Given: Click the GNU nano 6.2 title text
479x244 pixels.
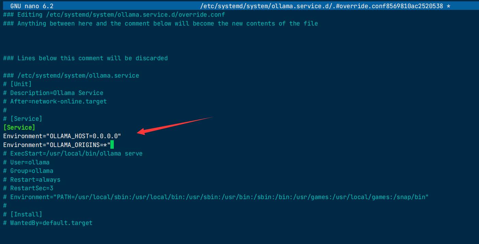Looking at the screenshot, I should (x=32, y=6).
